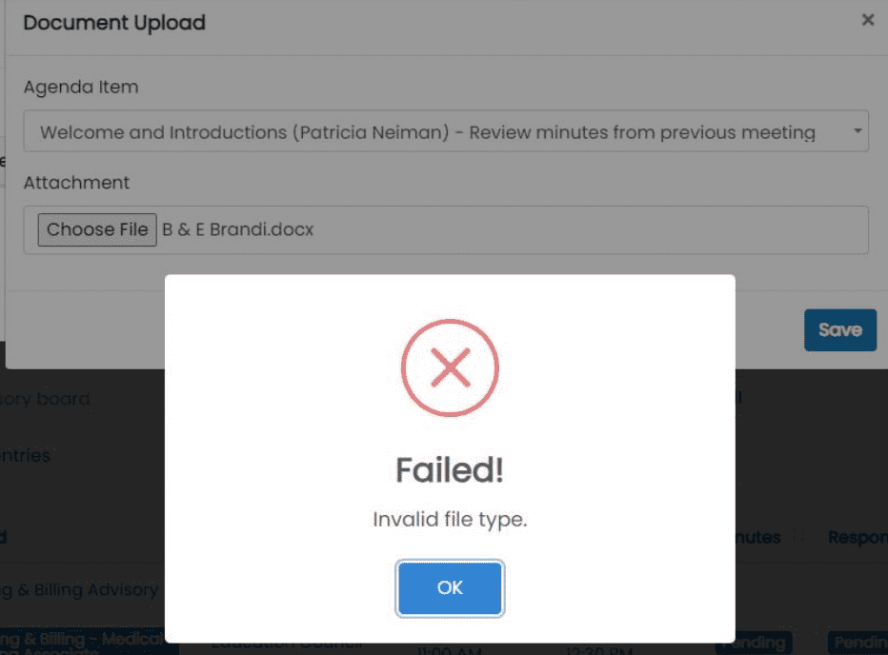Click the entries label in the background
This screenshot has height=655, width=888.
pos(24,455)
